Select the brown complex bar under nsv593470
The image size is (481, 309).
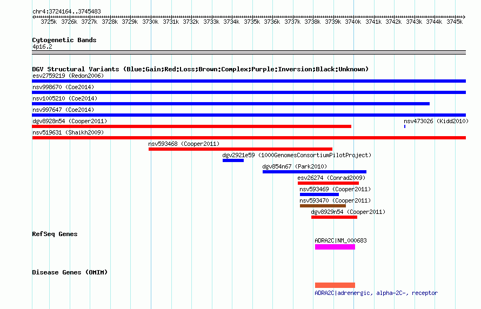pyautogui.click(x=323, y=206)
